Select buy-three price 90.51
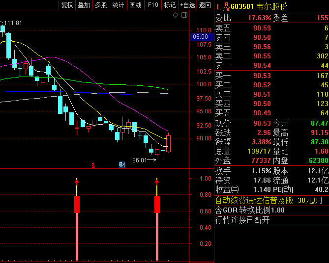The width and height of the screenshot is (329, 263). [x=262, y=94]
